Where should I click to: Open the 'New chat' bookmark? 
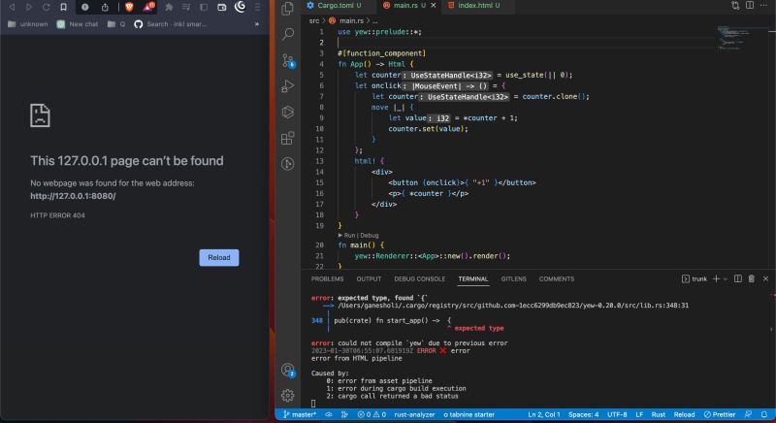coord(78,23)
